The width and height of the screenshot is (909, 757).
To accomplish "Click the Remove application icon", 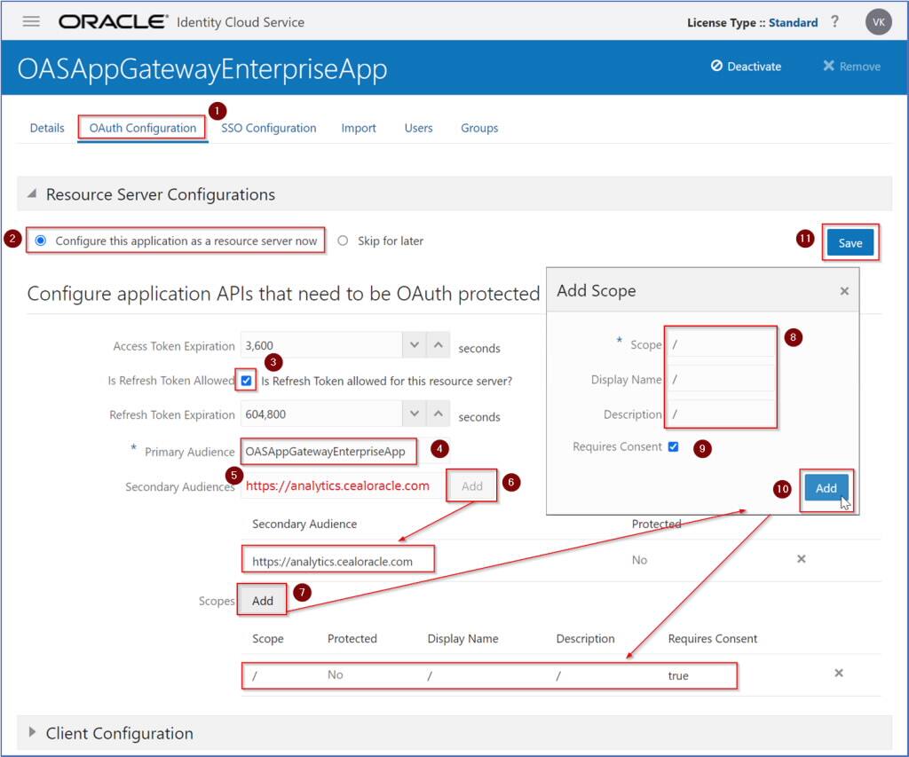I will pos(849,66).
